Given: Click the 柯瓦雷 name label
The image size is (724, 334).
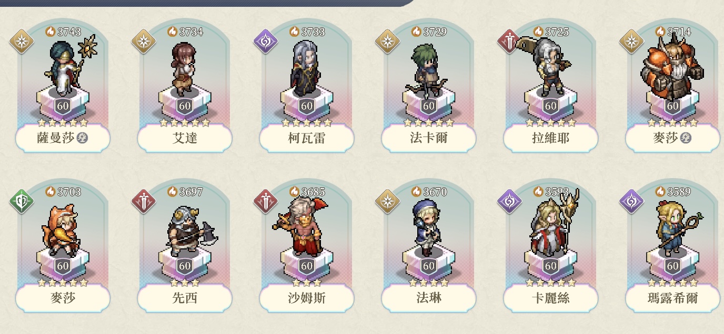Looking at the screenshot, I should (x=307, y=138).
